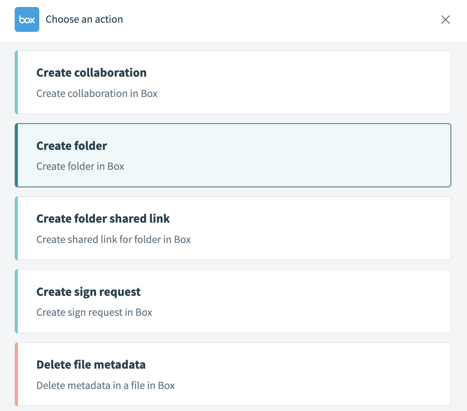This screenshot has height=411, width=467.
Task: Click the salmon stripe beside Delete file metadata
Action: point(16,374)
